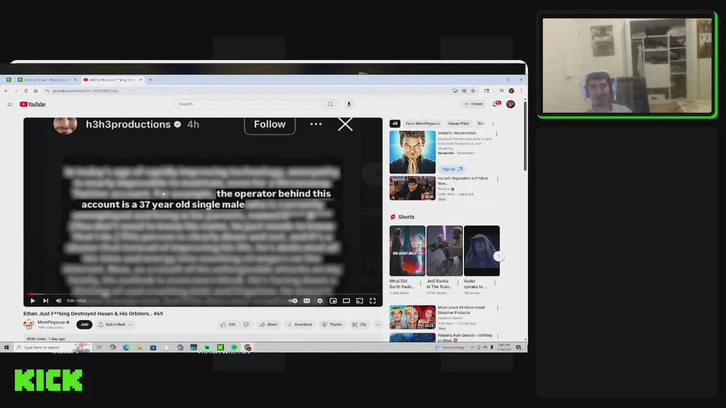Switch to theater mode
Image resolution: width=726 pixels, height=408 pixels.
coord(346,301)
